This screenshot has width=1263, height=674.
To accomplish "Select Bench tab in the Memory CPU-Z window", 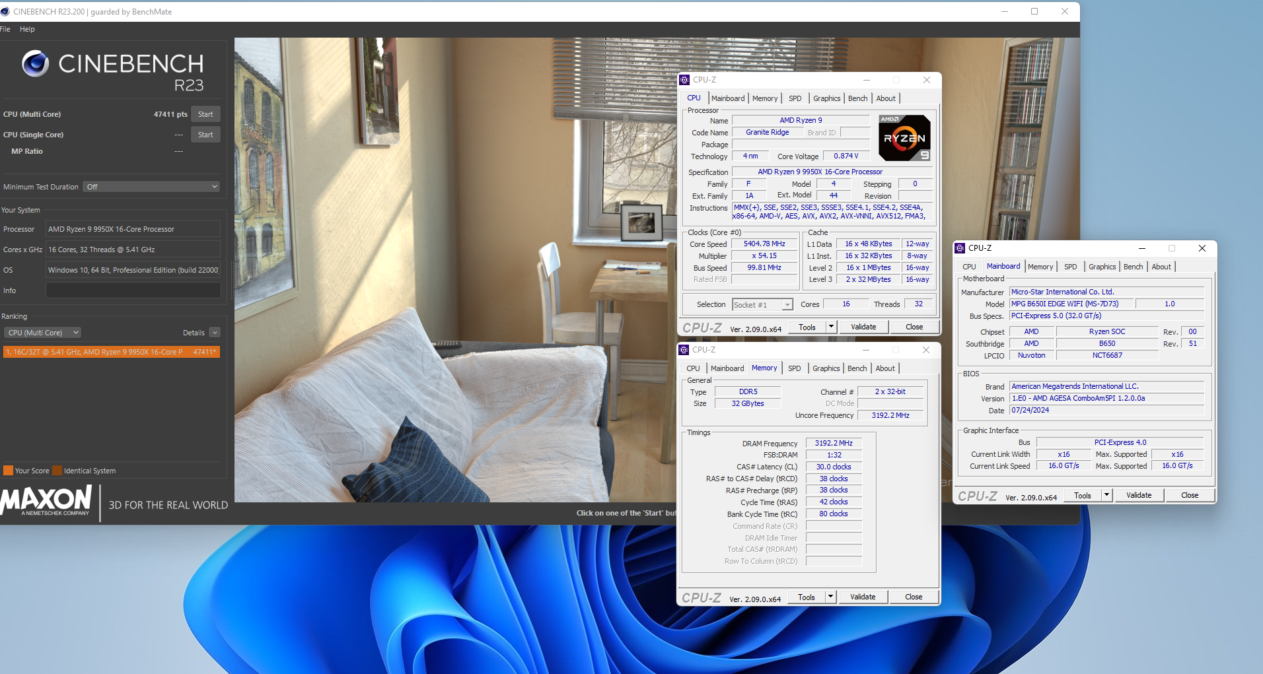I will click(857, 368).
